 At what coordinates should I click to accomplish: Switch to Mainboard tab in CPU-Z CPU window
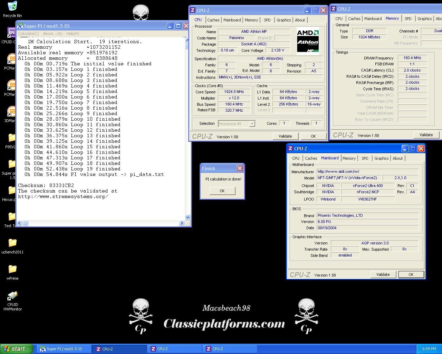coord(232,20)
